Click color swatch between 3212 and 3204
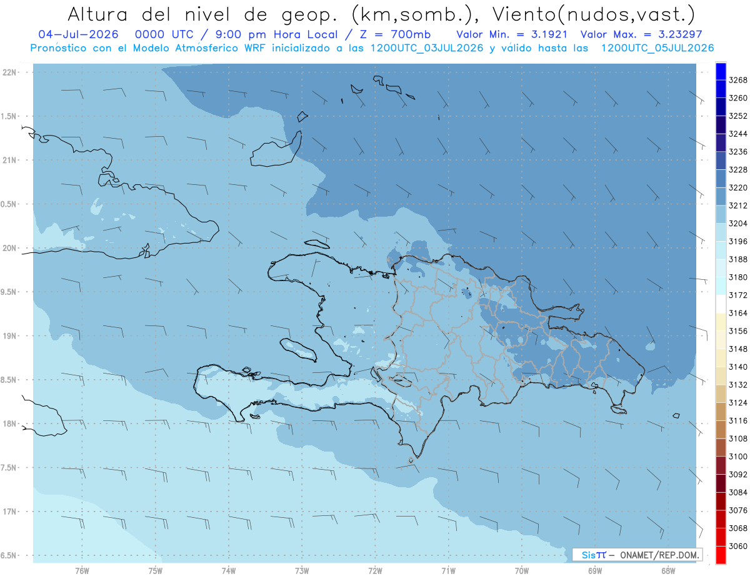This screenshot has height=579, width=750. (721, 214)
